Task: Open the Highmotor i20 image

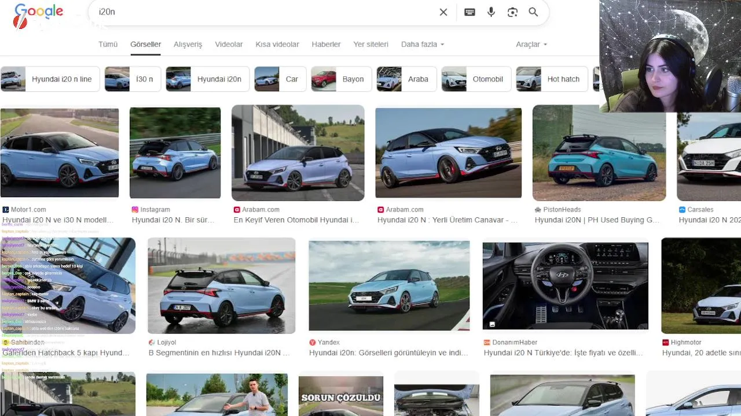Action: (x=701, y=285)
